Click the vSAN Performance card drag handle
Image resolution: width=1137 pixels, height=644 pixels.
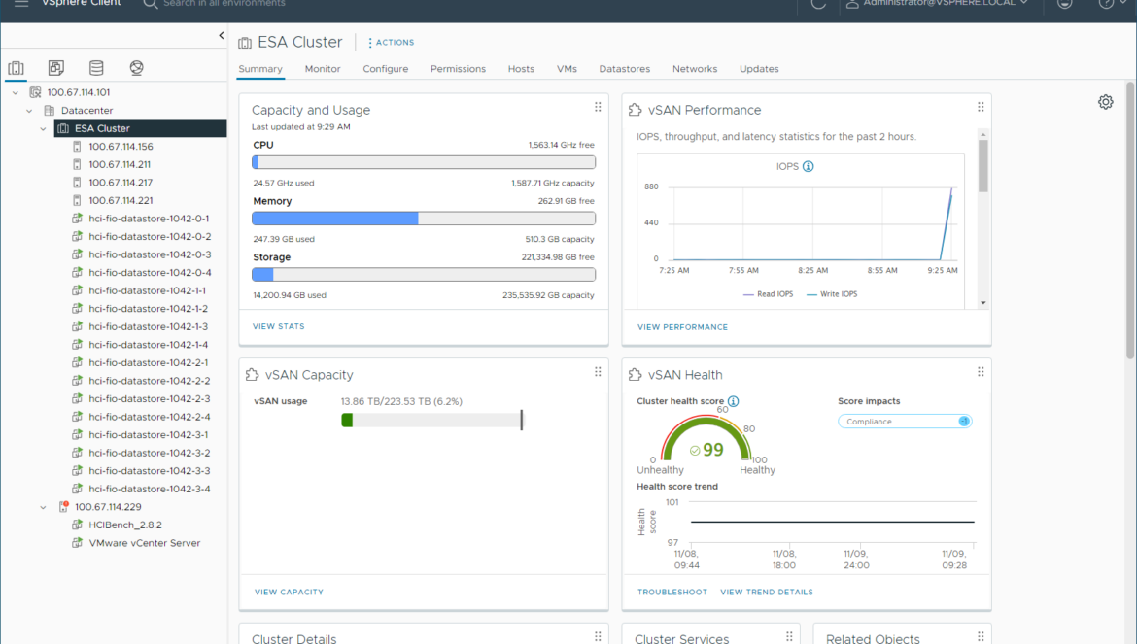[981, 107]
